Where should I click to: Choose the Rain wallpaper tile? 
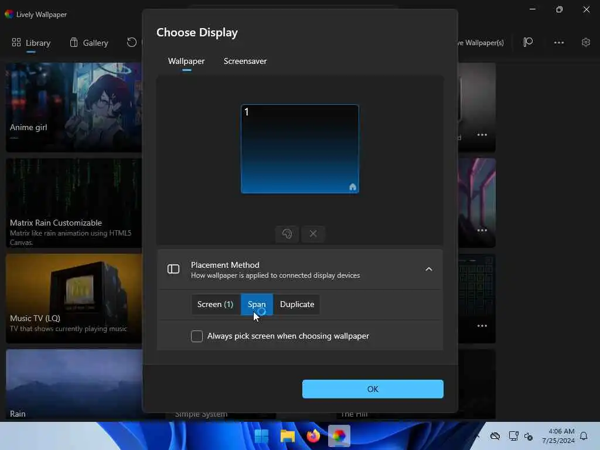[74, 384]
